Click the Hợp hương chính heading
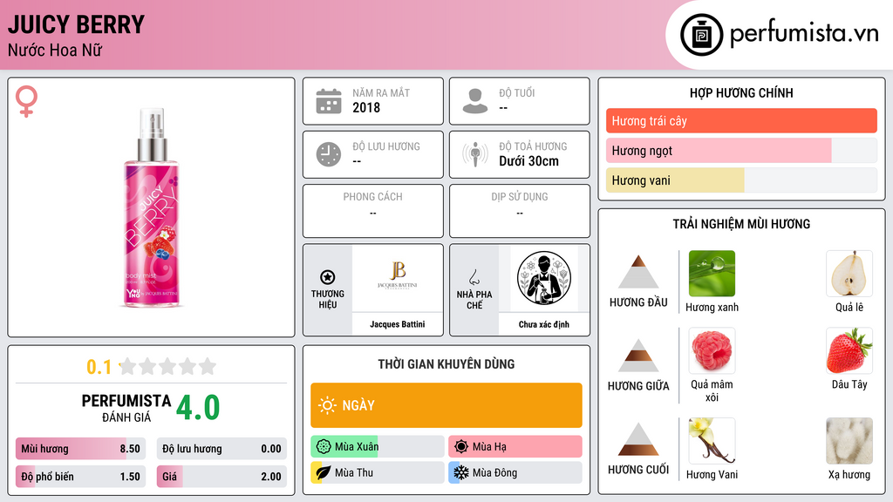 point(741,92)
